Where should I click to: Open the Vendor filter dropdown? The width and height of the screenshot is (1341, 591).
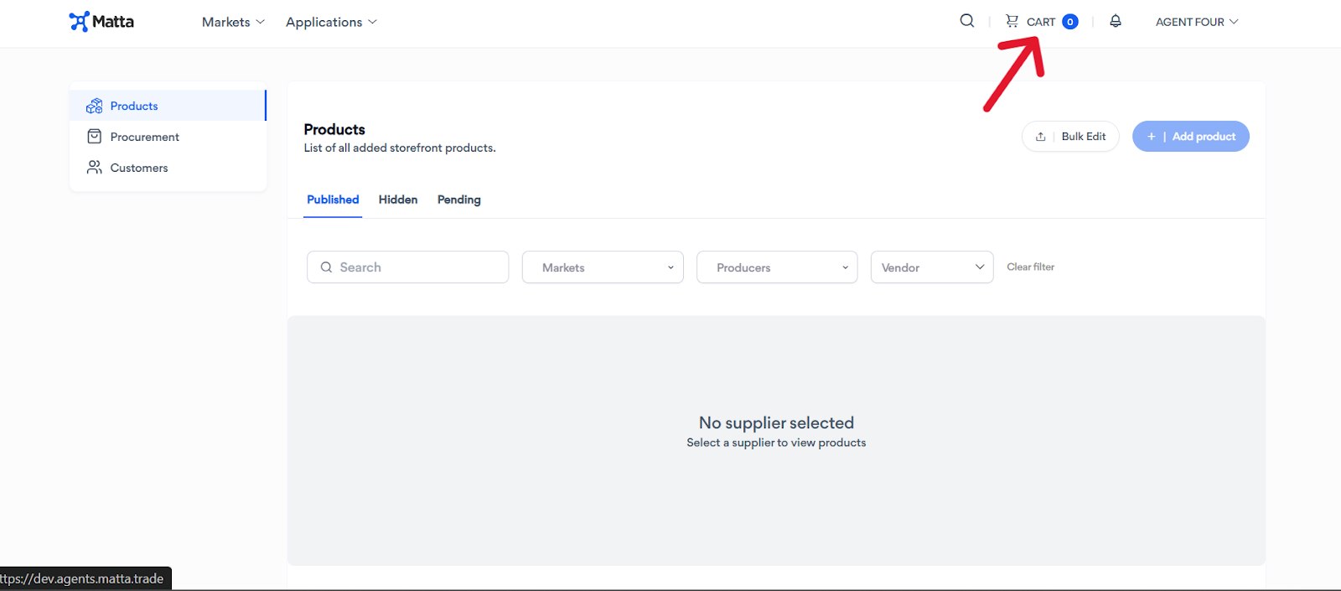click(932, 267)
